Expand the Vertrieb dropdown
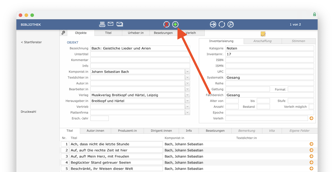Viewport: 334px width, 172px height. pyautogui.click(x=187, y=107)
